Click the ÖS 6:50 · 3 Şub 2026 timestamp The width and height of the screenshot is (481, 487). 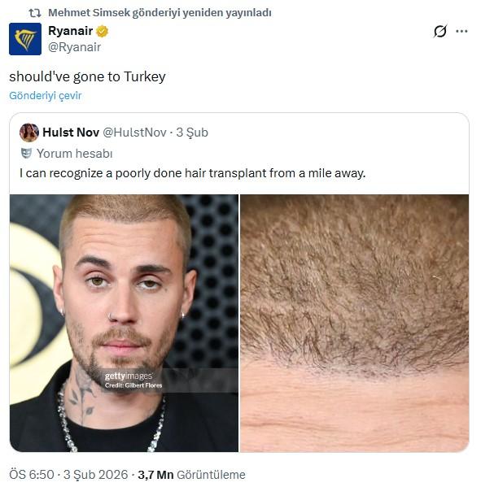point(68,475)
